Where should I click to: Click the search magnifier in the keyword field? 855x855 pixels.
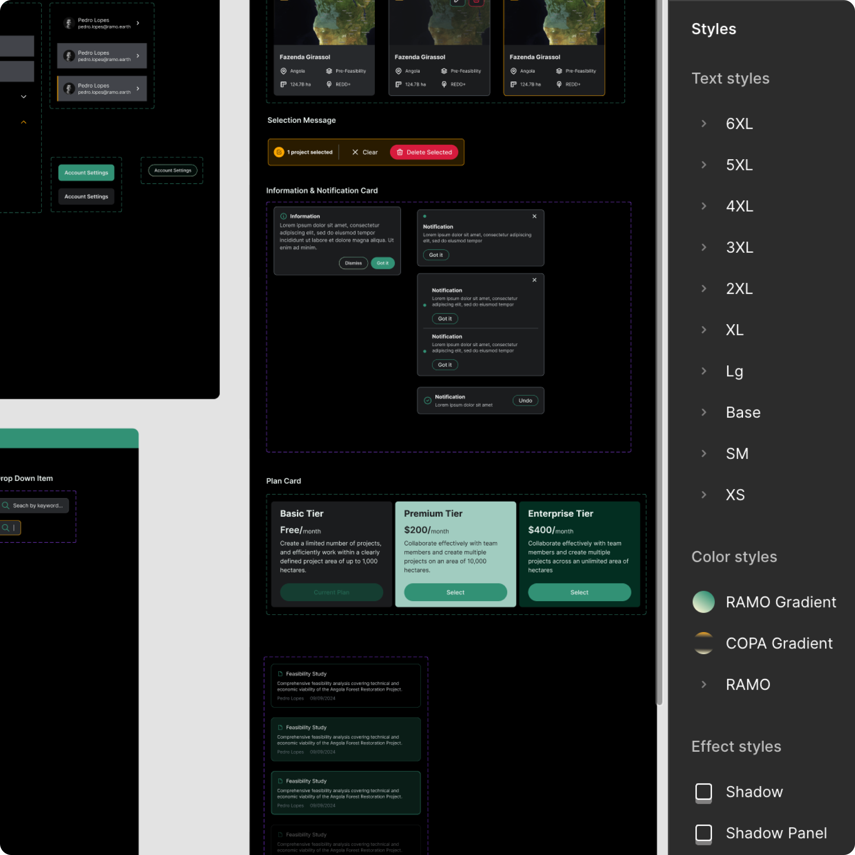6,505
